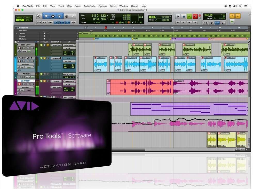
Task: Enable Slip edit mode
Action: pyautogui.click(x=20, y=20)
